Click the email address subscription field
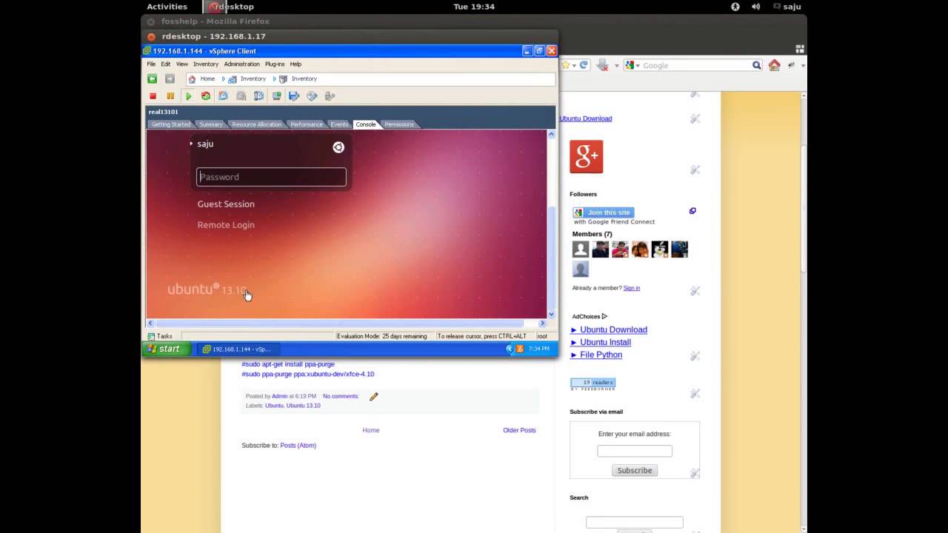This screenshot has height=533, width=948. pyautogui.click(x=635, y=451)
